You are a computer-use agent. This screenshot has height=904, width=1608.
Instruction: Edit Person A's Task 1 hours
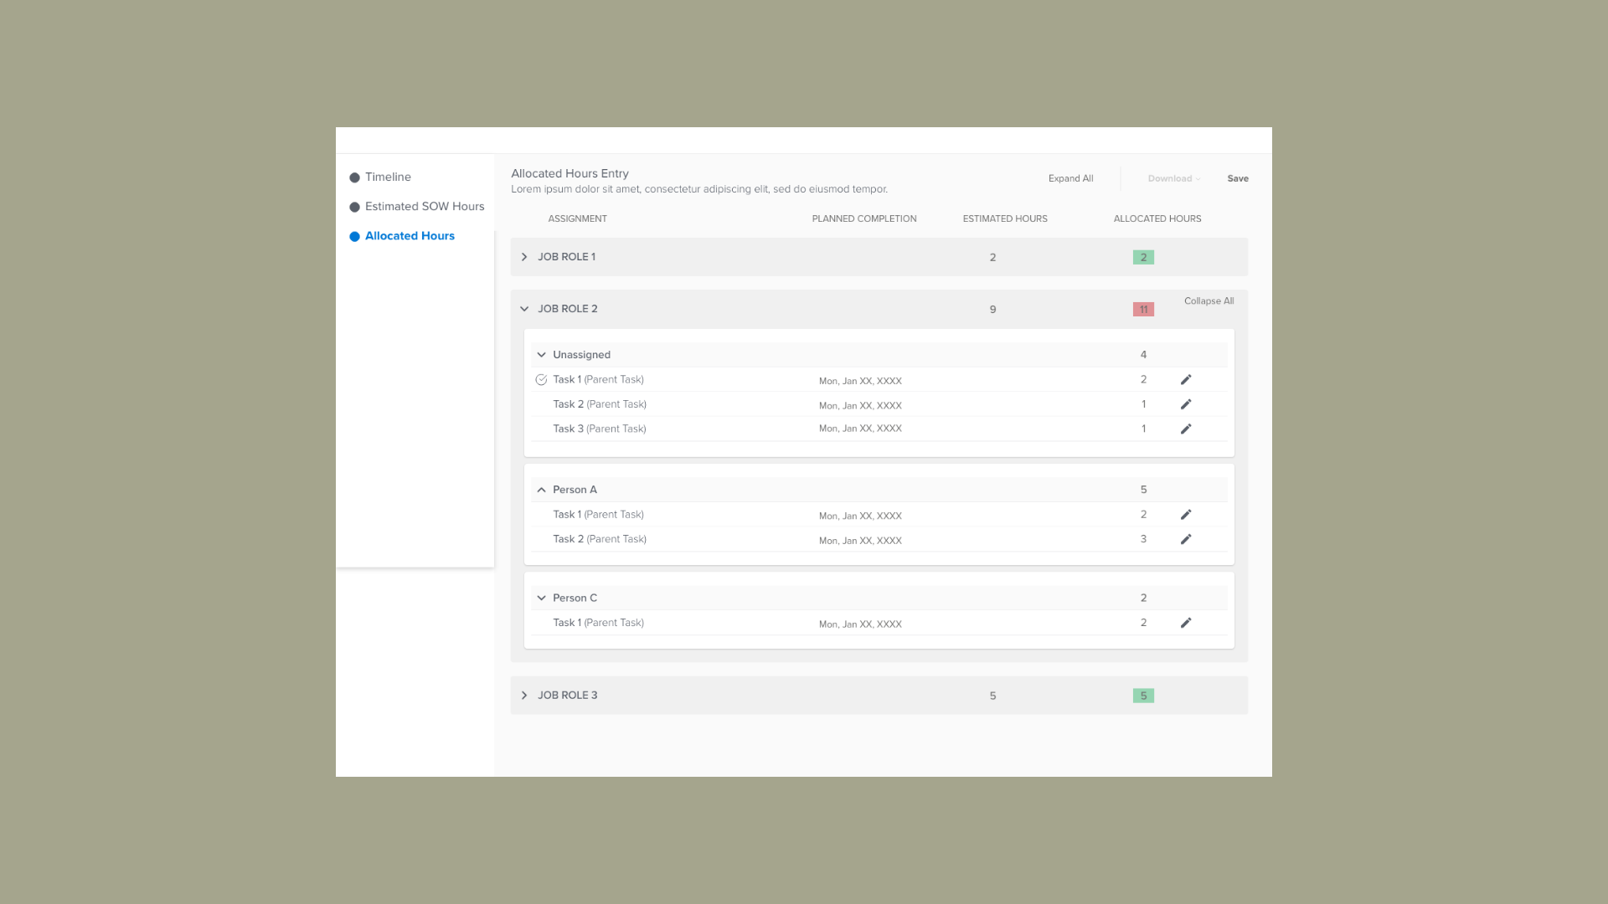(x=1186, y=515)
